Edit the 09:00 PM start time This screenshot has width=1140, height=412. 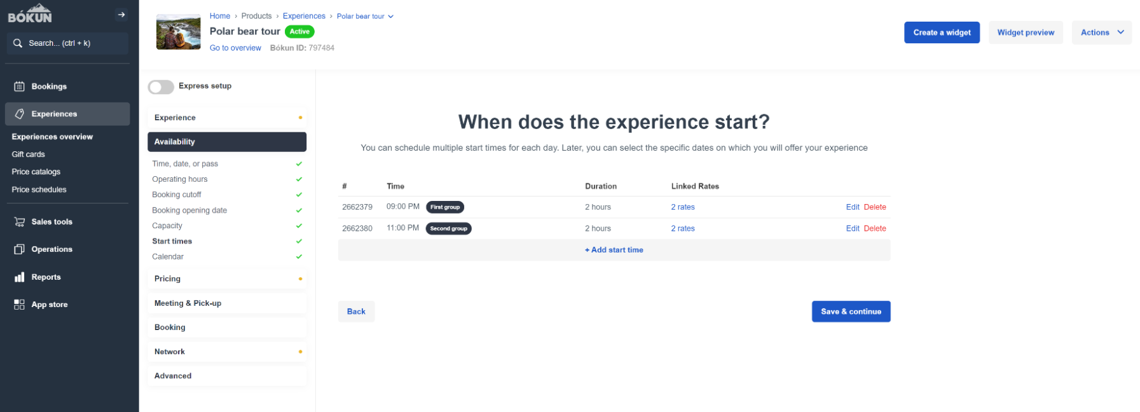point(853,207)
